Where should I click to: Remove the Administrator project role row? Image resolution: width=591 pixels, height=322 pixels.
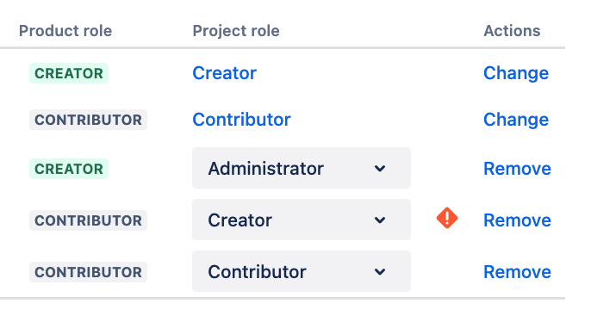coord(517,169)
